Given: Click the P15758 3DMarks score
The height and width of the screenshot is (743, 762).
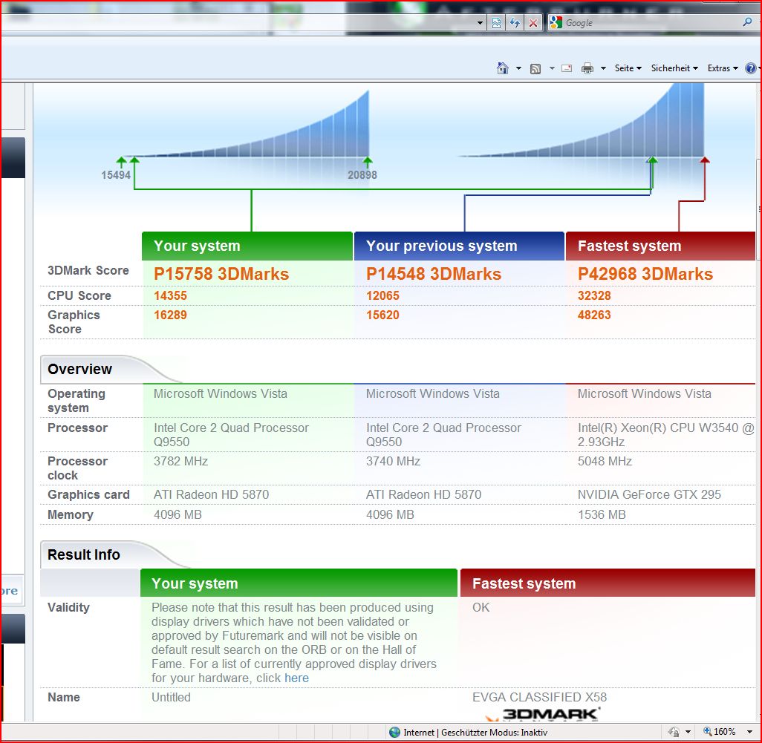Looking at the screenshot, I should pyautogui.click(x=221, y=274).
